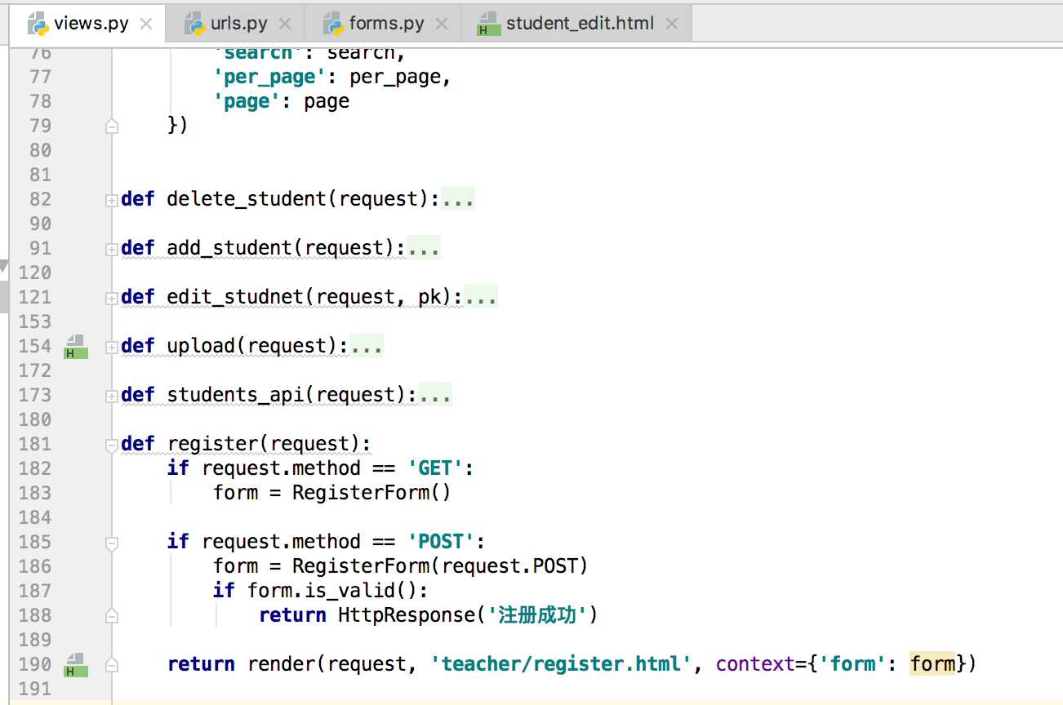Image resolution: width=1063 pixels, height=705 pixels.
Task: Expand the students_api function fold
Action: tap(112, 396)
